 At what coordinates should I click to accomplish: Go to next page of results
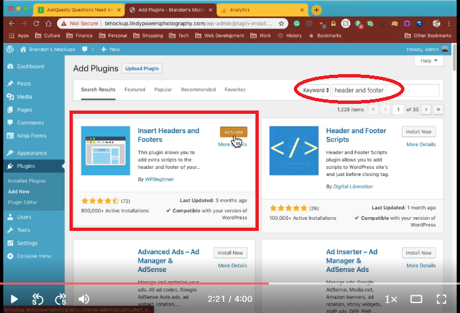tap(426, 109)
